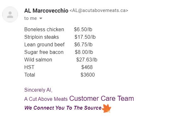
Task: Click the "Lean ground beef" item text
Action: coord(44,45)
